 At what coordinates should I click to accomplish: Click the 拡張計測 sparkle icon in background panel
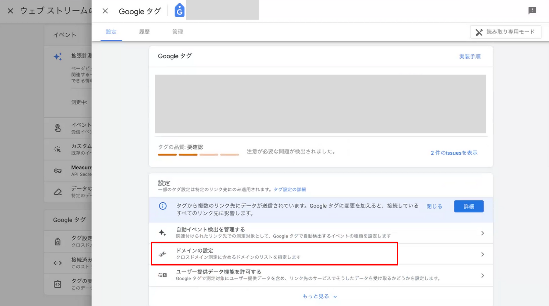(58, 57)
